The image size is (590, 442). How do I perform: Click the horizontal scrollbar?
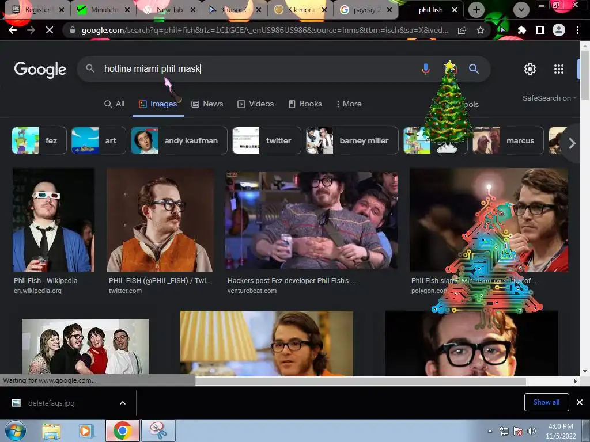pos(360,381)
